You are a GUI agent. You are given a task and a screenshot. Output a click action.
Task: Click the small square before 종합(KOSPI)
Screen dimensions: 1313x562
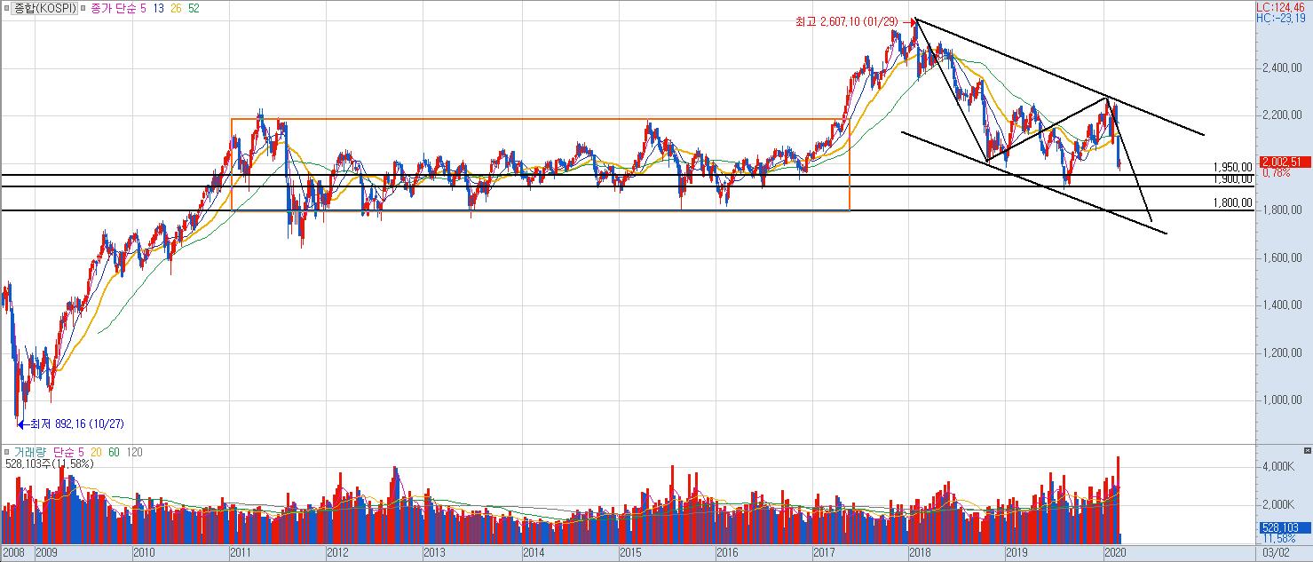pos(6,8)
